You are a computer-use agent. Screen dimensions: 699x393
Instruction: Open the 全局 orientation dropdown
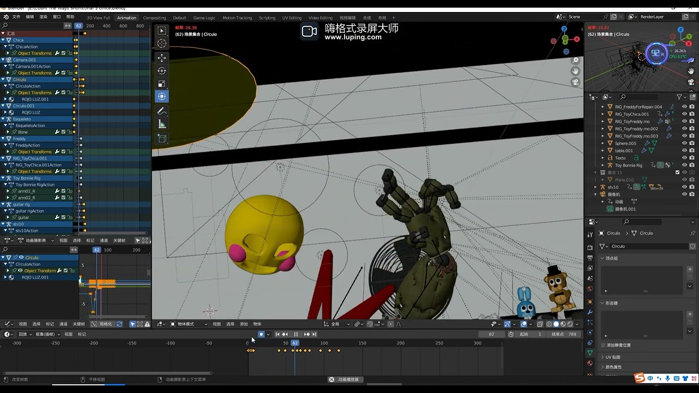pyautogui.click(x=338, y=324)
